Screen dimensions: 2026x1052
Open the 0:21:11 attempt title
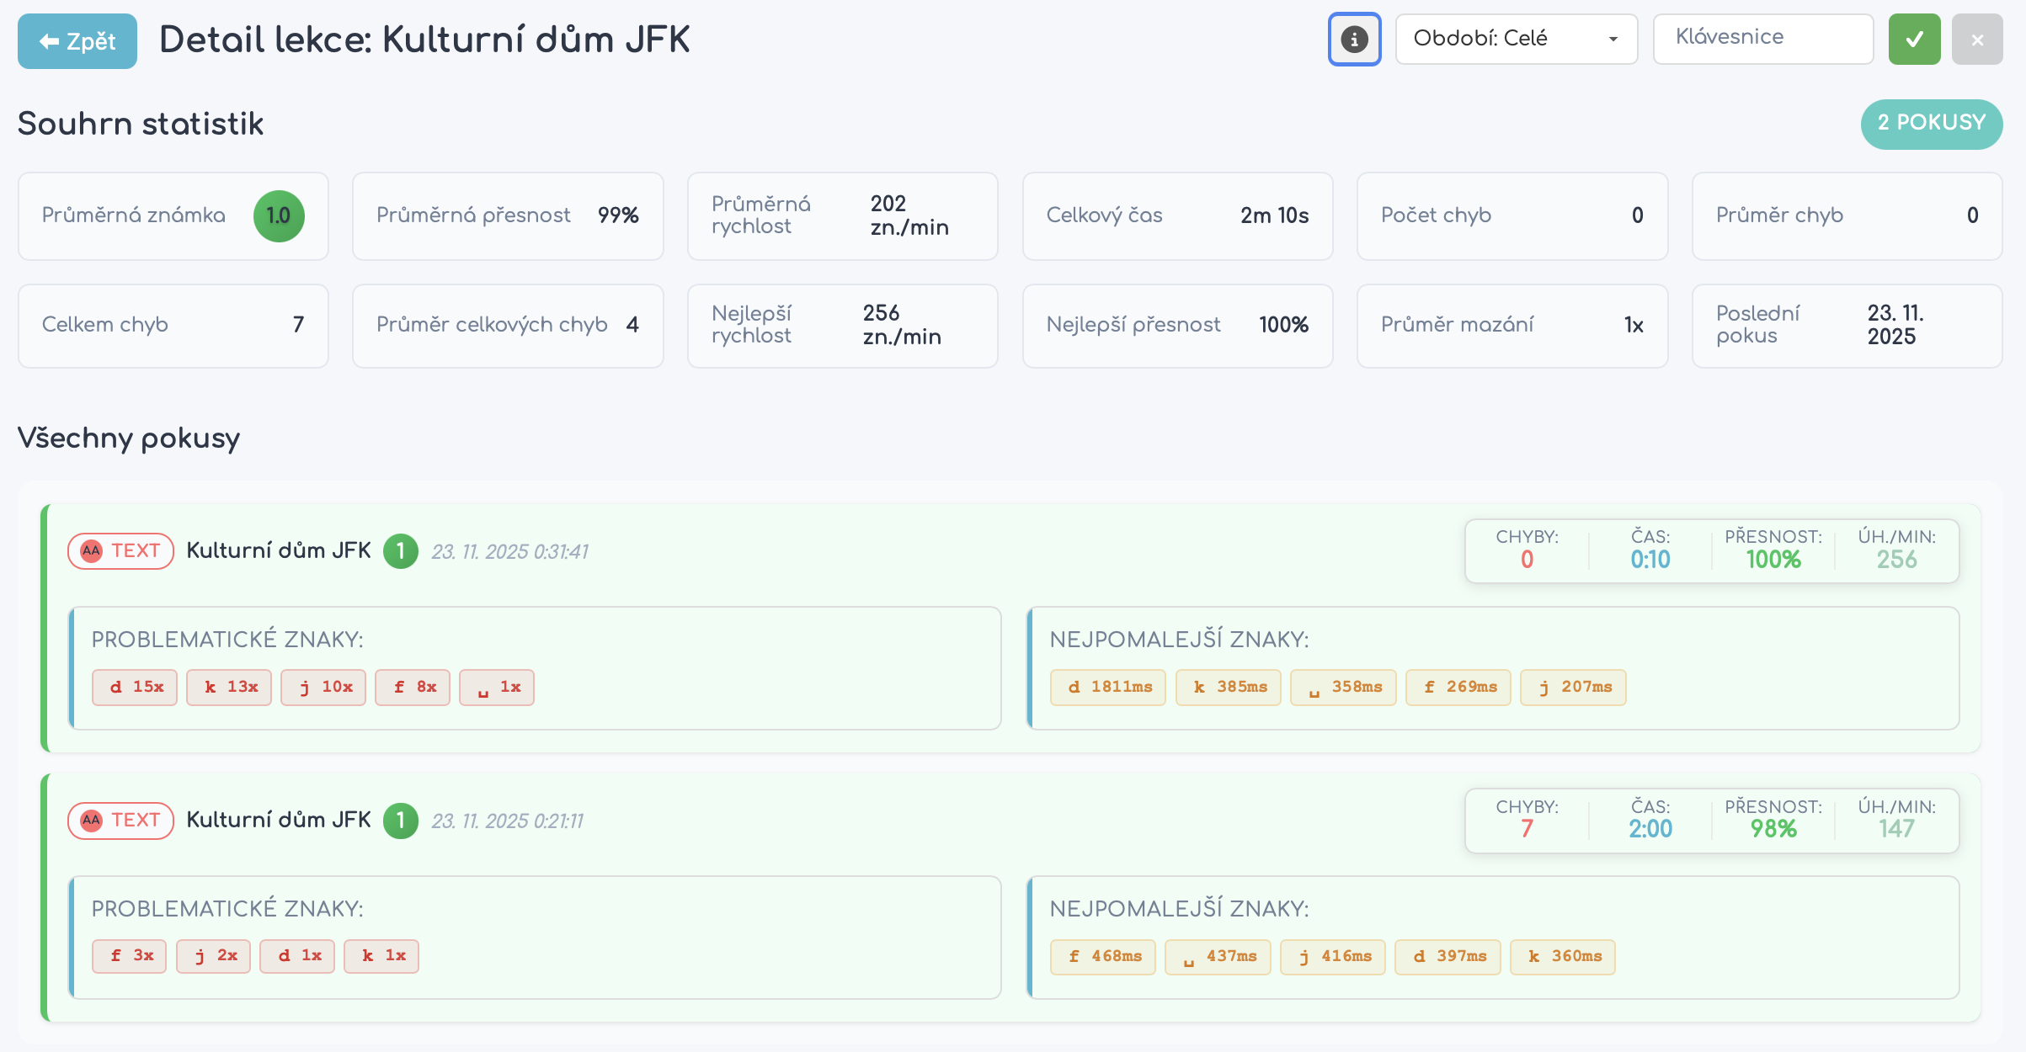click(x=279, y=821)
